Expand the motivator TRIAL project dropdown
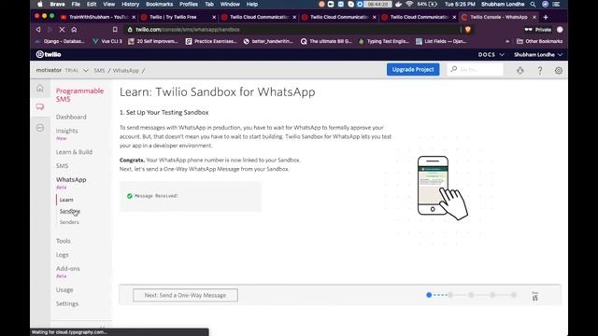The height and width of the screenshot is (336, 598). (x=86, y=71)
